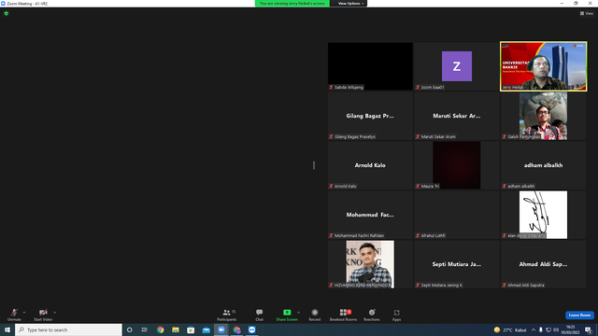Select Sabda Wilujeng's black video tile
The width and height of the screenshot is (598, 336).
pyautogui.click(x=370, y=66)
